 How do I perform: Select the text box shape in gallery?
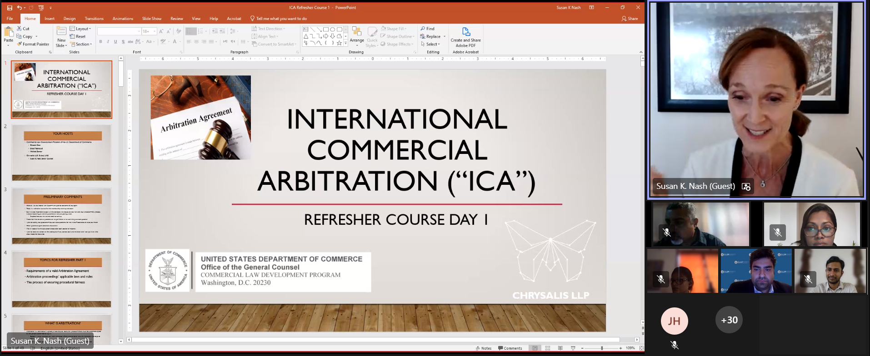click(305, 29)
